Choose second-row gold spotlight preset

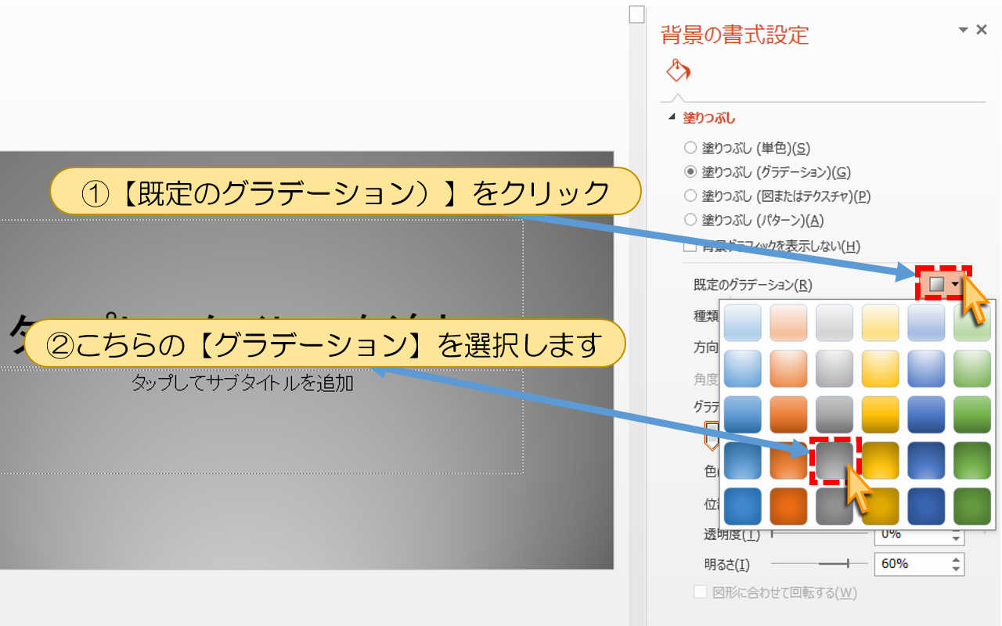click(881, 369)
